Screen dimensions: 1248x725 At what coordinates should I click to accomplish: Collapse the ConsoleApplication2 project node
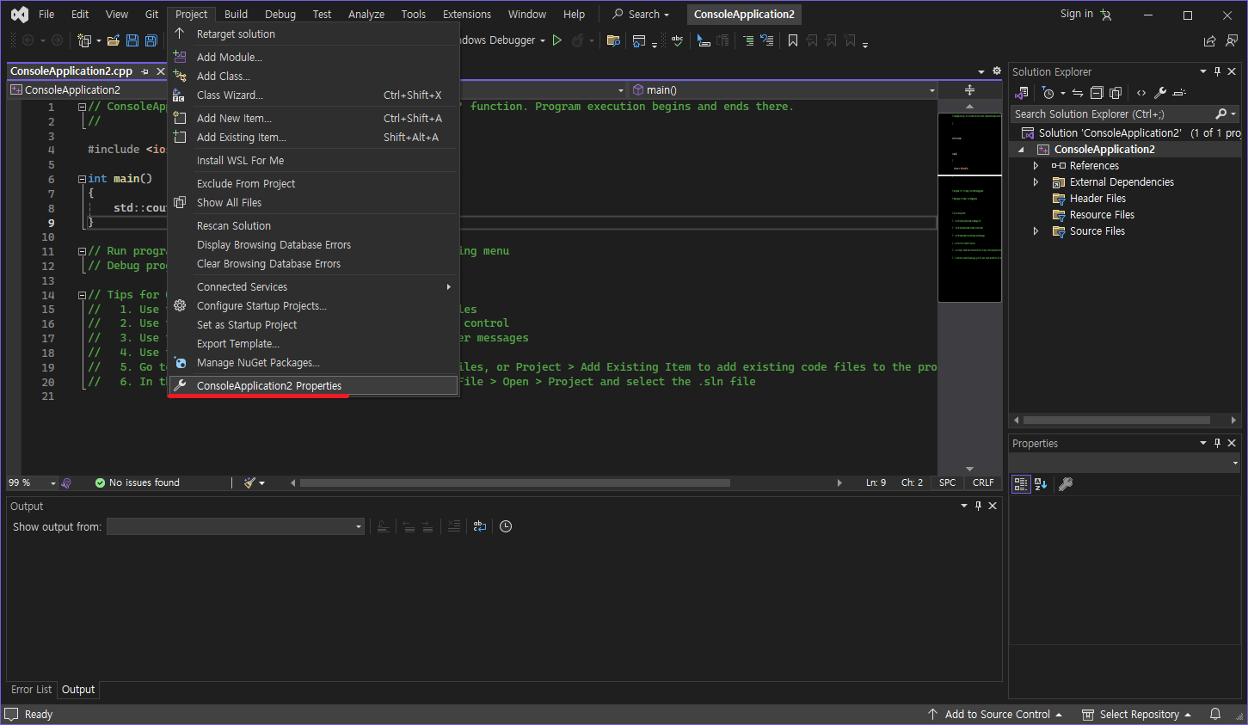coord(1022,150)
